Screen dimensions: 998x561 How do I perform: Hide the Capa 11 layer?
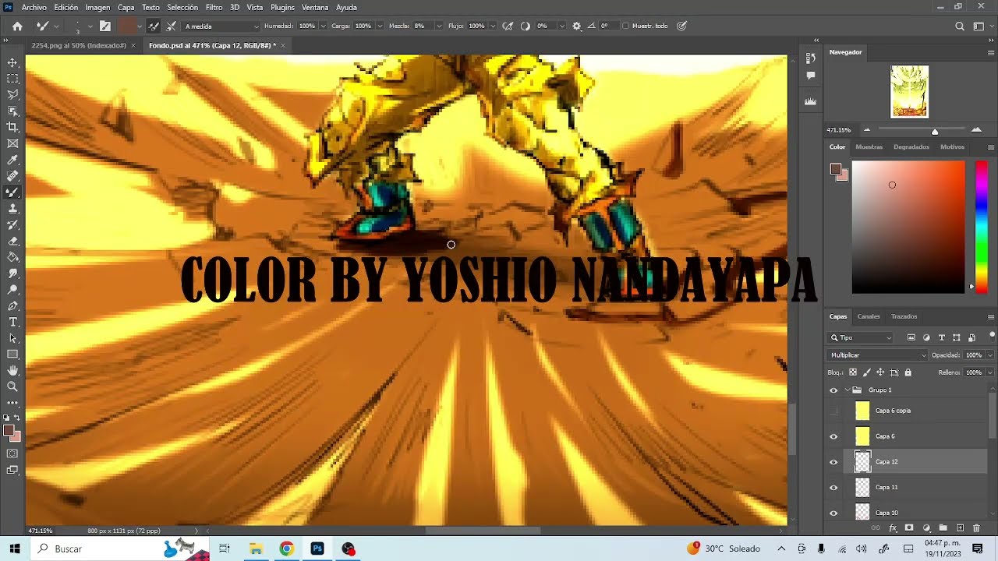pos(833,488)
